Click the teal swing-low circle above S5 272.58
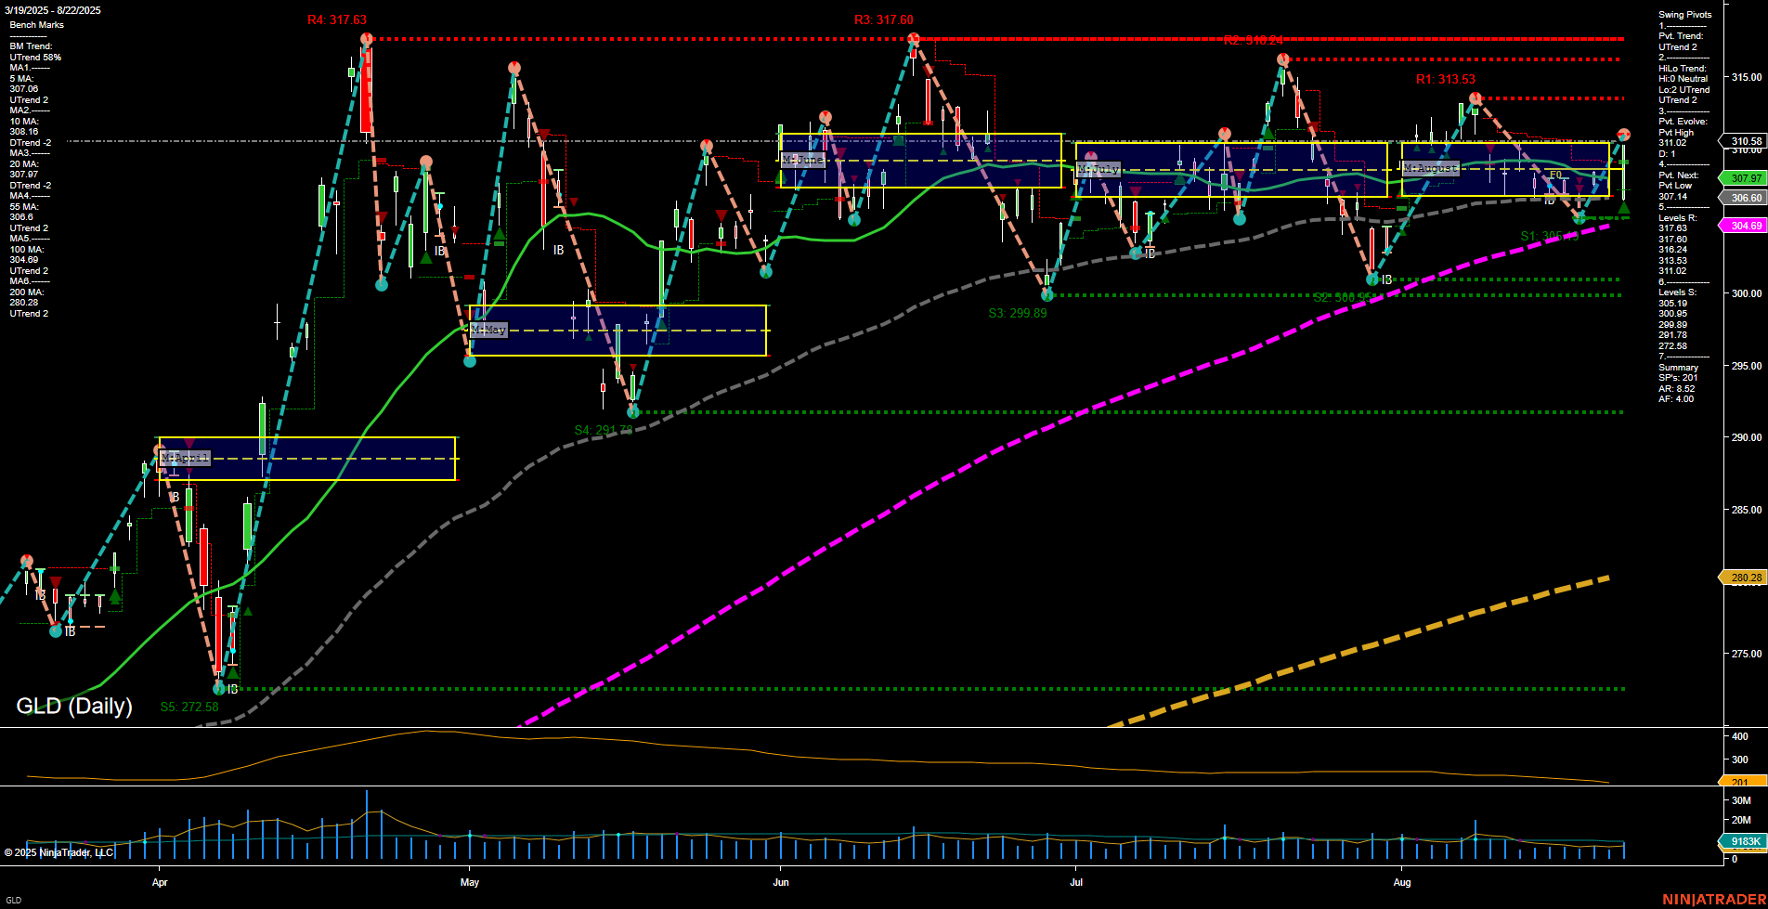The height and width of the screenshot is (909, 1768). pos(220,687)
